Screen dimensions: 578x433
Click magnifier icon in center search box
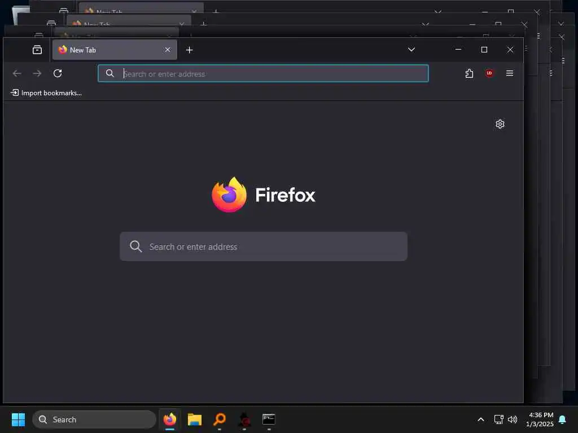[x=135, y=246]
